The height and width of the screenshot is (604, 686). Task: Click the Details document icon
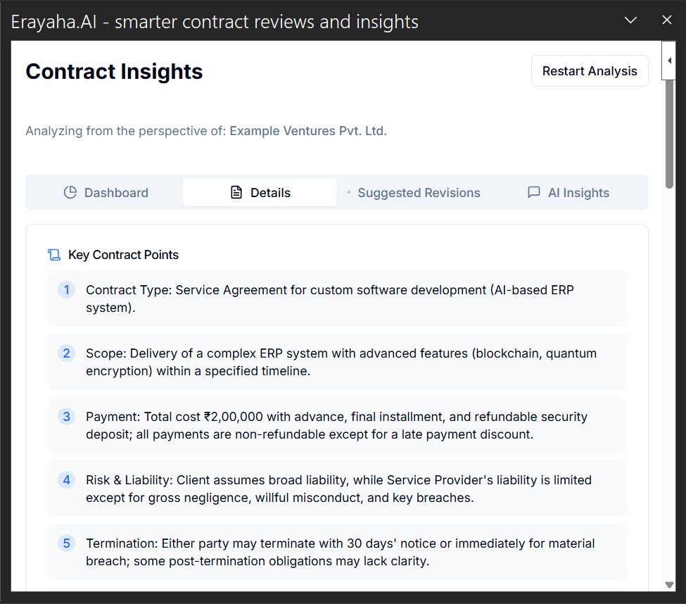point(236,193)
